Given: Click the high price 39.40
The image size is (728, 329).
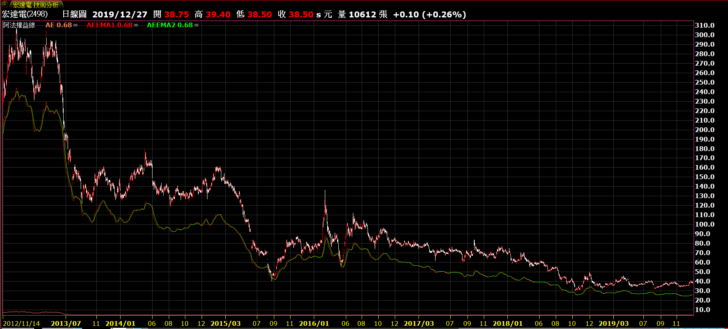Looking at the screenshot, I should [x=218, y=15].
